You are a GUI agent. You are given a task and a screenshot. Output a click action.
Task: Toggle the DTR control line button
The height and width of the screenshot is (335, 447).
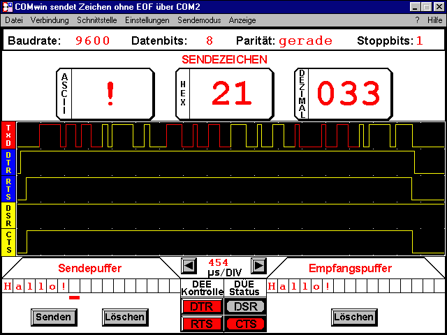pos(202,306)
